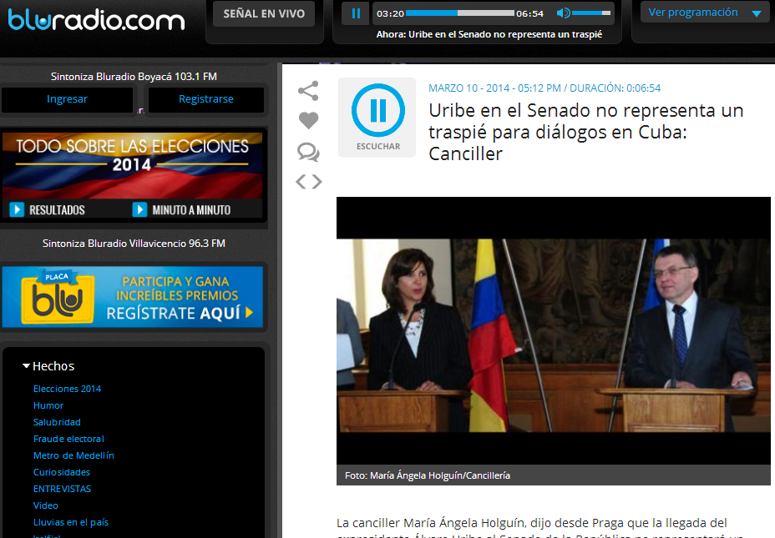Get embed code with the angle brackets icon
775x538 pixels.
[309, 182]
